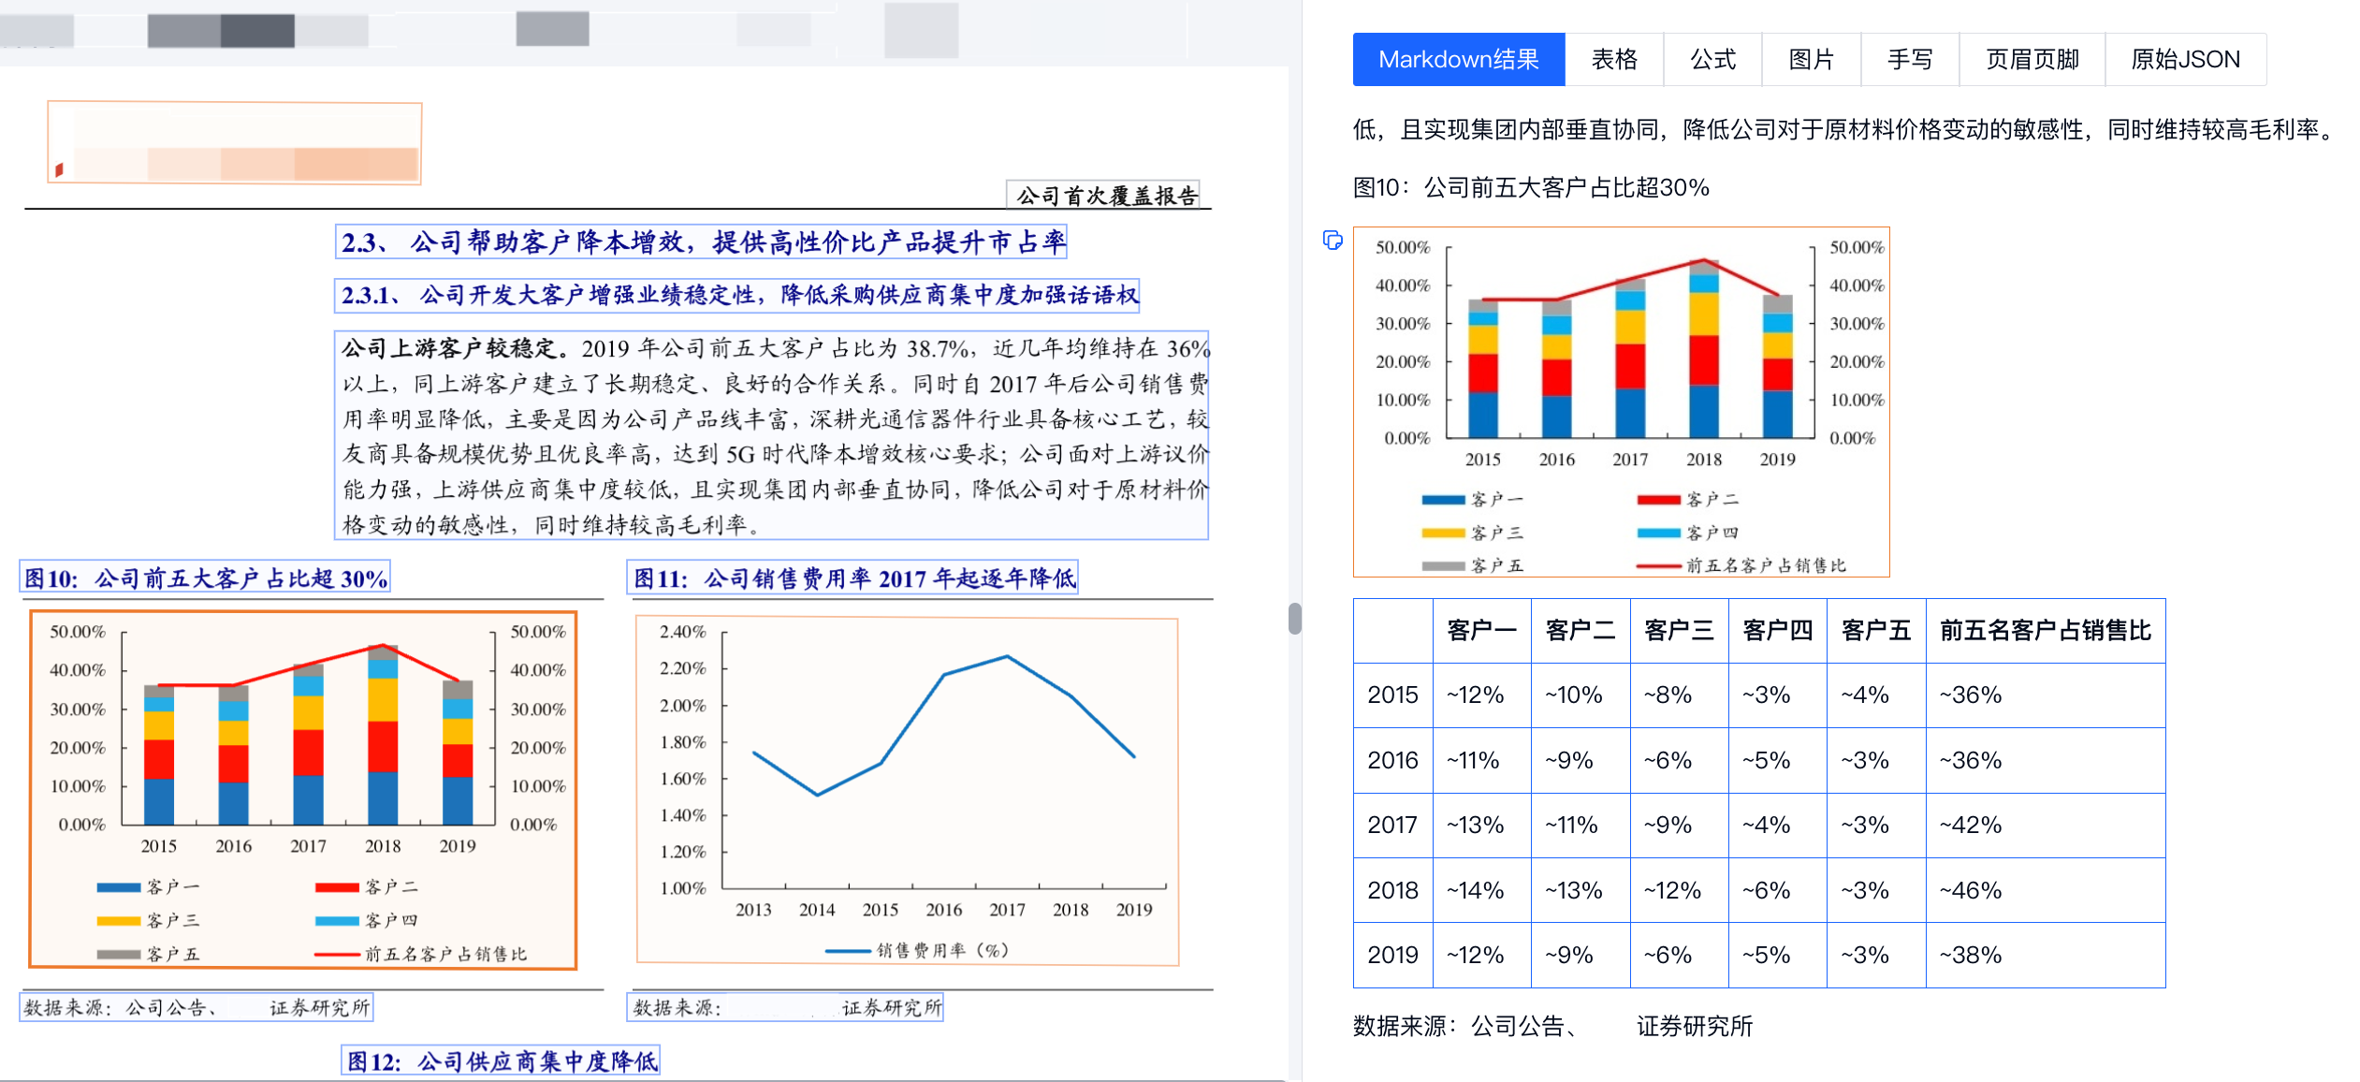
Task: Select the 图11 caption in the document
Action: point(852,578)
